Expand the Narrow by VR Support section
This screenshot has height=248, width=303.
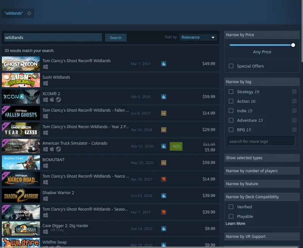[262, 236]
